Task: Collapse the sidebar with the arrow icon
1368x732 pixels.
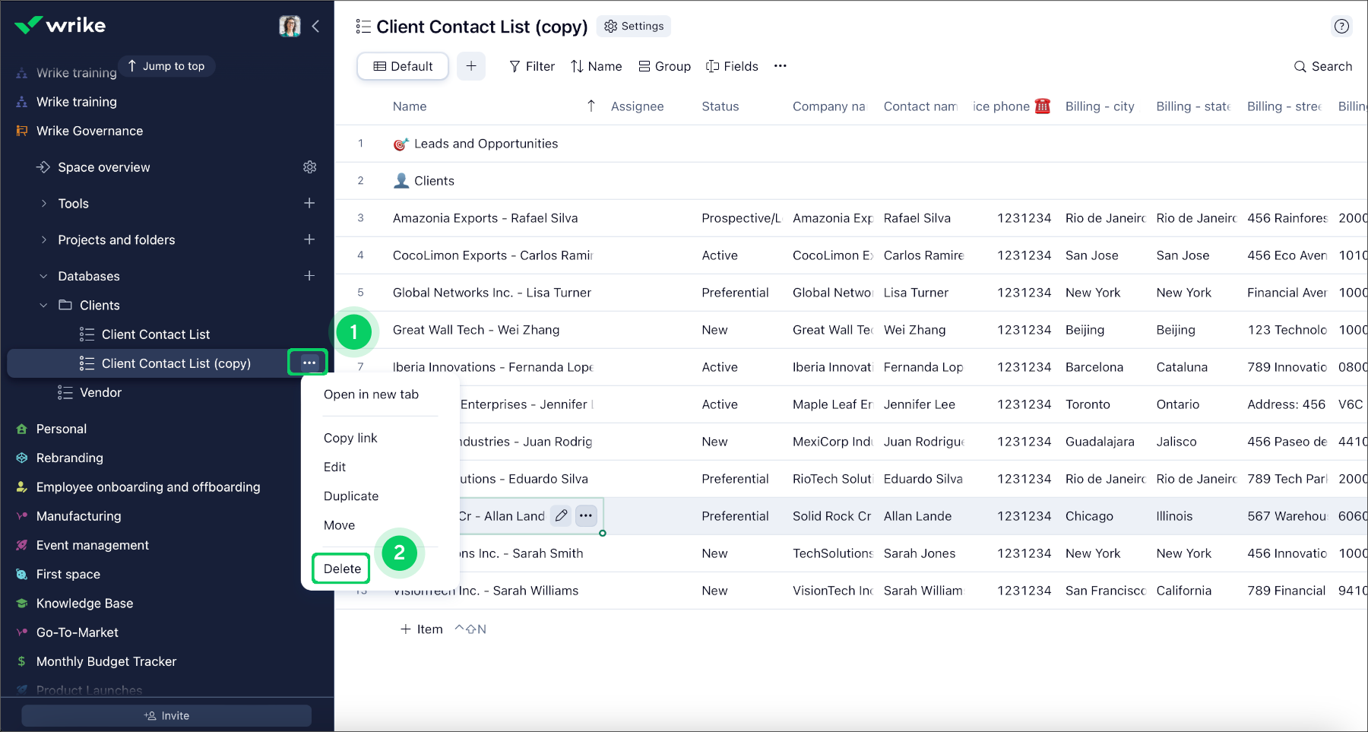Action: 315,27
